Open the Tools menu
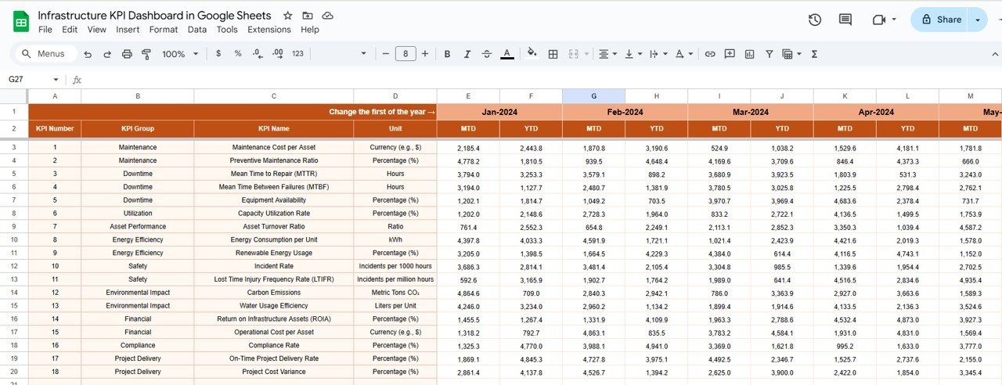Viewport: 1002px width, 385px height. [x=227, y=30]
